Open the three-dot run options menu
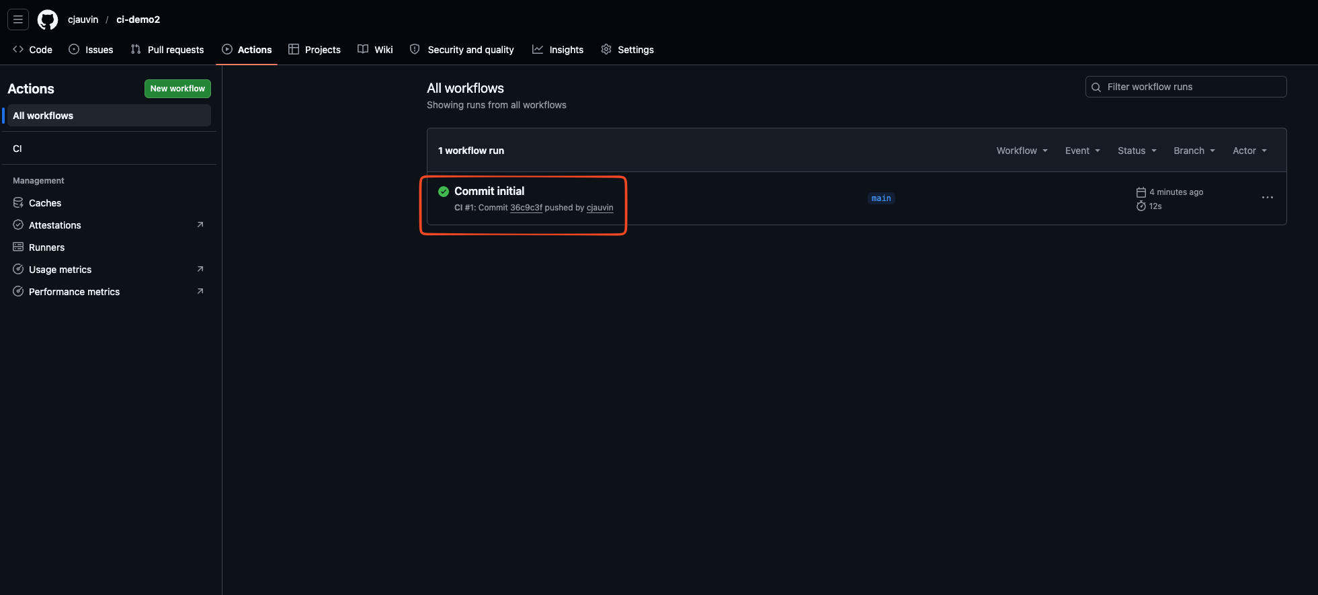This screenshot has height=595, width=1318. tap(1267, 198)
